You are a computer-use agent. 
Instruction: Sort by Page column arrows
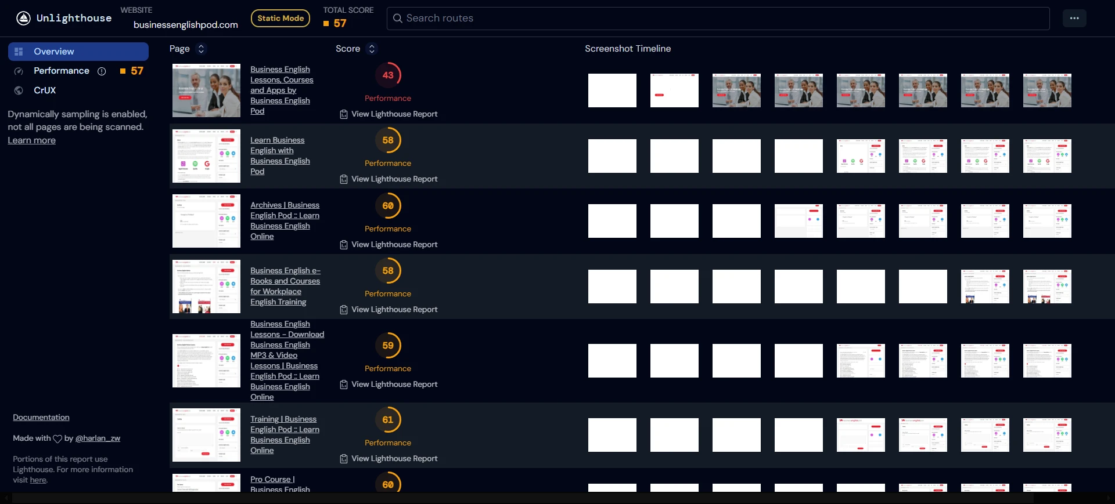201,49
